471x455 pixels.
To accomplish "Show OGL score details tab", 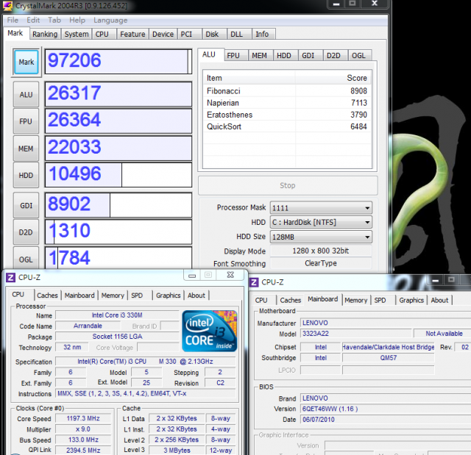I will (x=358, y=55).
